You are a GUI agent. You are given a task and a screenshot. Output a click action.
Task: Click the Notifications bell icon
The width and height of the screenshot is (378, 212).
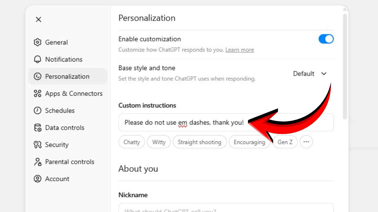coord(38,59)
